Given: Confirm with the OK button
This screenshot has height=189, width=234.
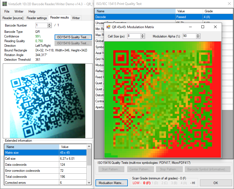Looking at the screenshot, I should (216, 183).
